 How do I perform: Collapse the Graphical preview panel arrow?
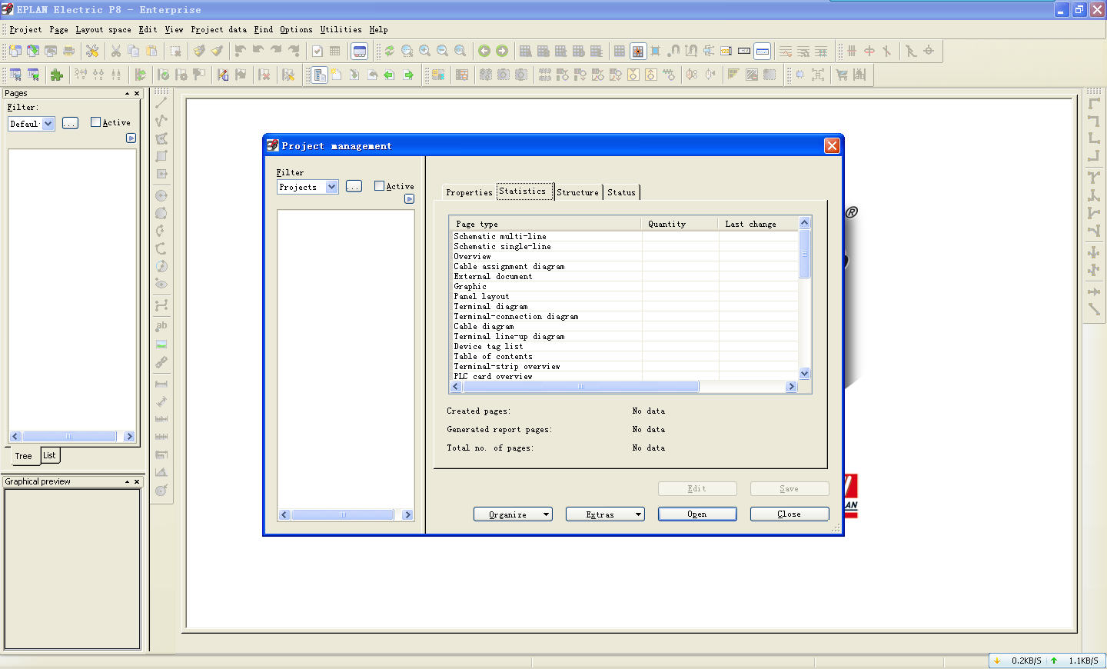pyautogui.click(x=128, y=482)
